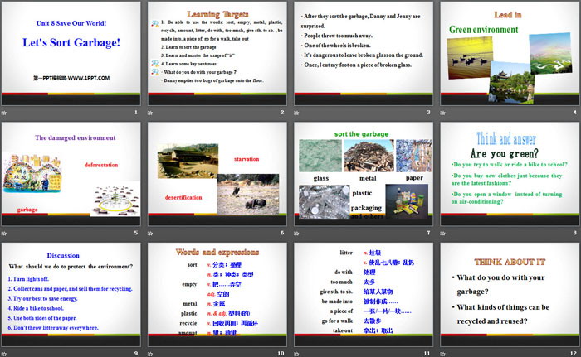Click the animation star icon under slide 2
Screen dimensions: 581x357
150,113
